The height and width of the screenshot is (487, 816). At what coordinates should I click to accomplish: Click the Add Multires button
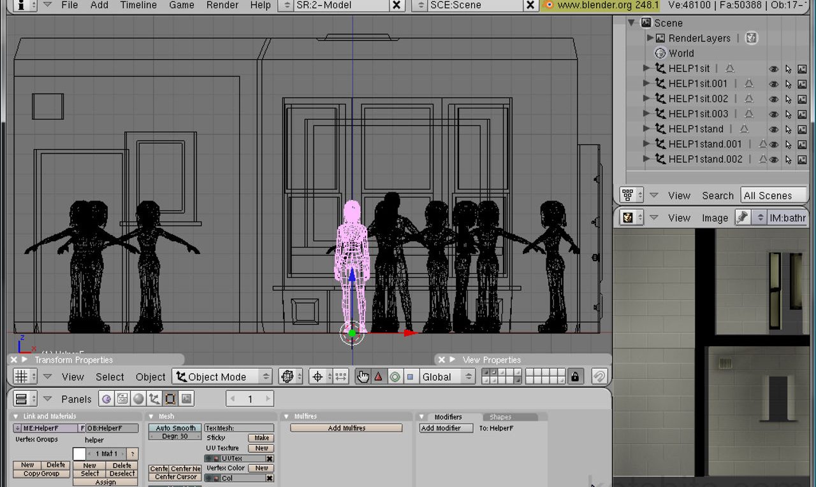[x=346, y=428]
